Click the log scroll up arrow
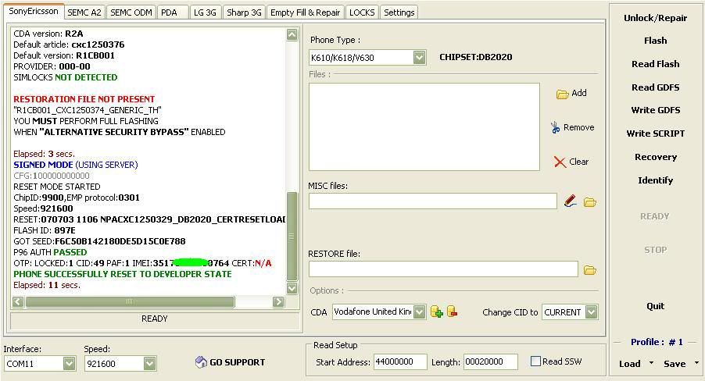This screenshot has height=381, width=705. pos(292,34)
